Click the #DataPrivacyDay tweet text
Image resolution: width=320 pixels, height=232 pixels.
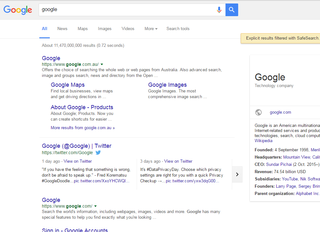[182, 175]
